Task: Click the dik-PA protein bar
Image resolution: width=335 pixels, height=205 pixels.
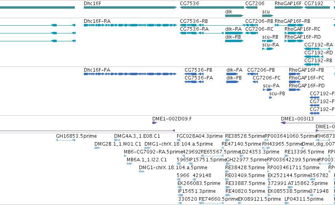Action: pos(232,74)
